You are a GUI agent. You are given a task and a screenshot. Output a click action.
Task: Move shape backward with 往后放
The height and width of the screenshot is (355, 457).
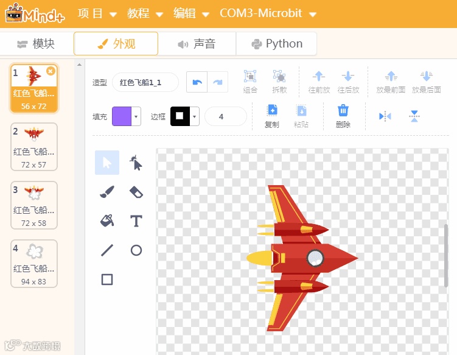(348, 82)
